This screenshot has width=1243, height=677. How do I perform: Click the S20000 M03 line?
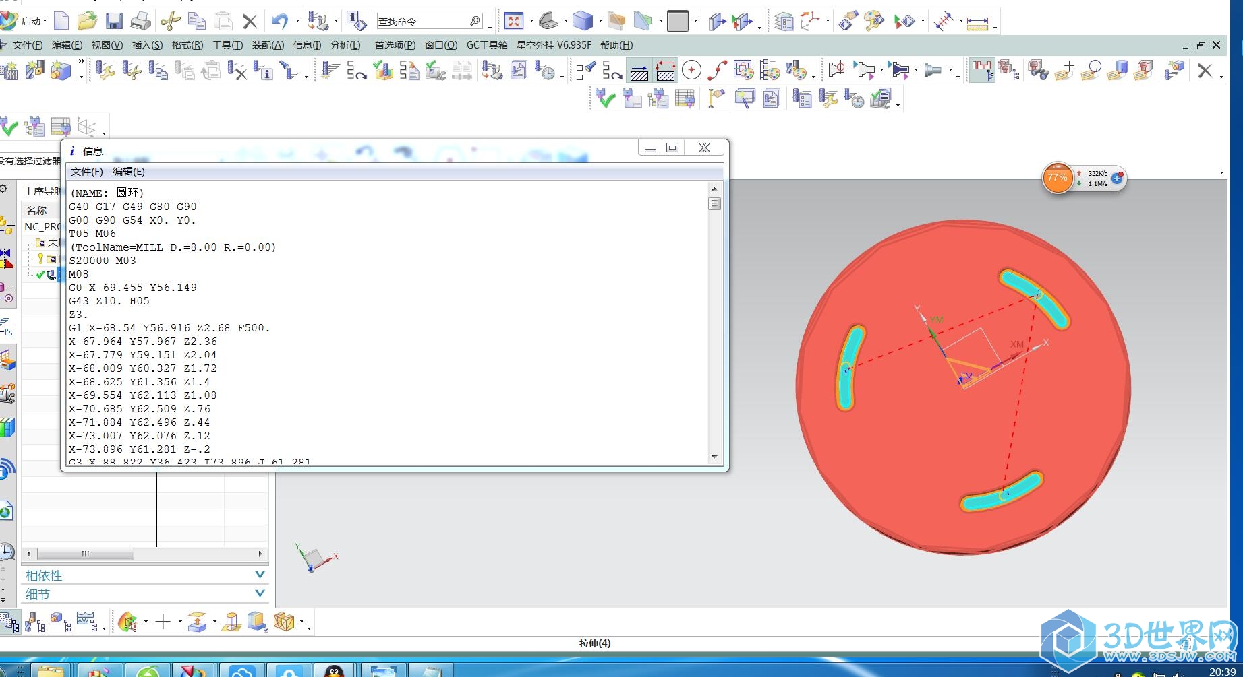click(103, 261)
